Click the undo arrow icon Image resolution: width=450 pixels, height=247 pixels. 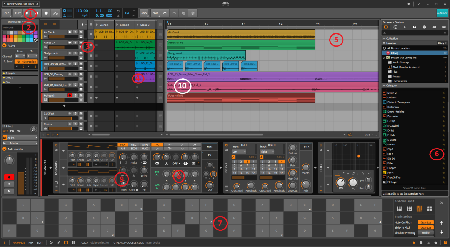click(x=165, y=13)
